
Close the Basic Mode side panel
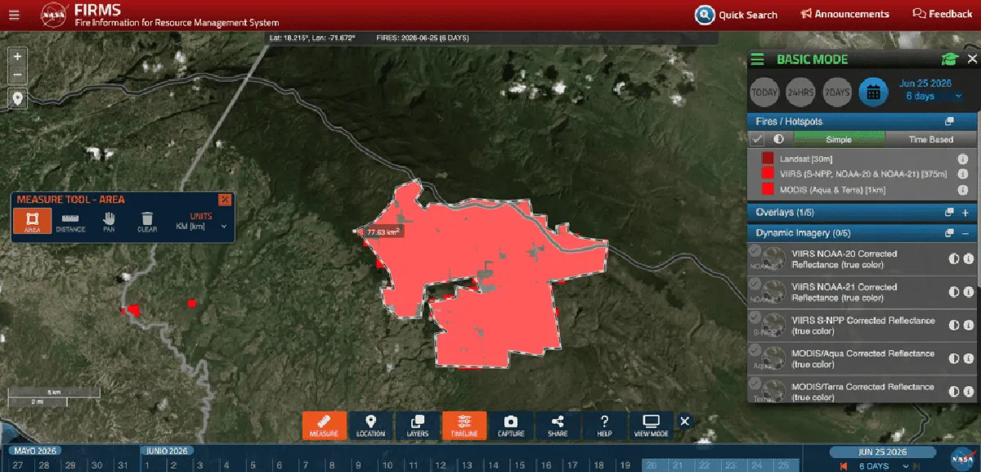[972, 59]
